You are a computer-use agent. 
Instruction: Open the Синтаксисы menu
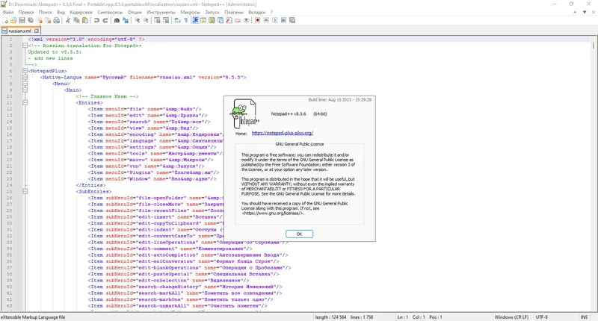pyautogui.click(x=110, y=12)
